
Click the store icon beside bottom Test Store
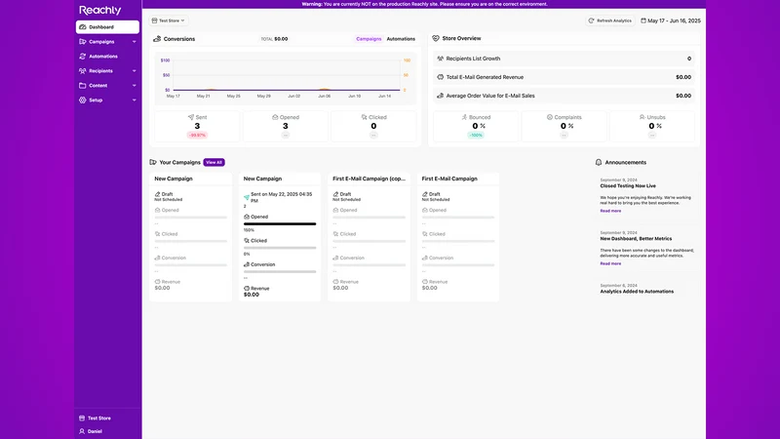pos(82,419)
